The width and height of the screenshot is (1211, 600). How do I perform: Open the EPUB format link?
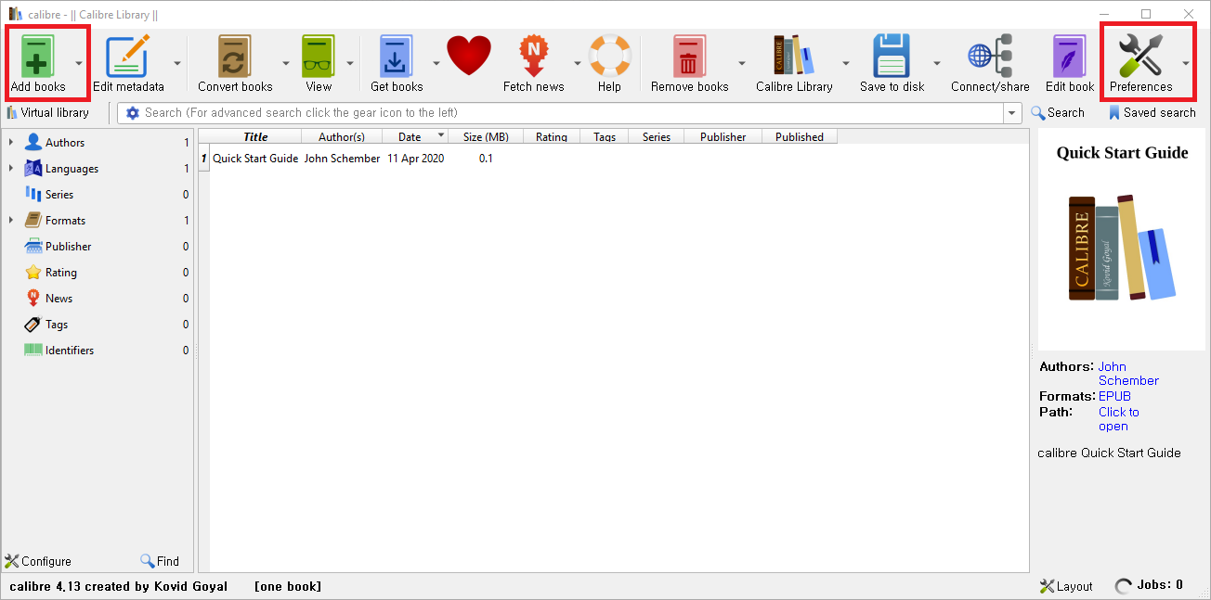(1114, 396)
